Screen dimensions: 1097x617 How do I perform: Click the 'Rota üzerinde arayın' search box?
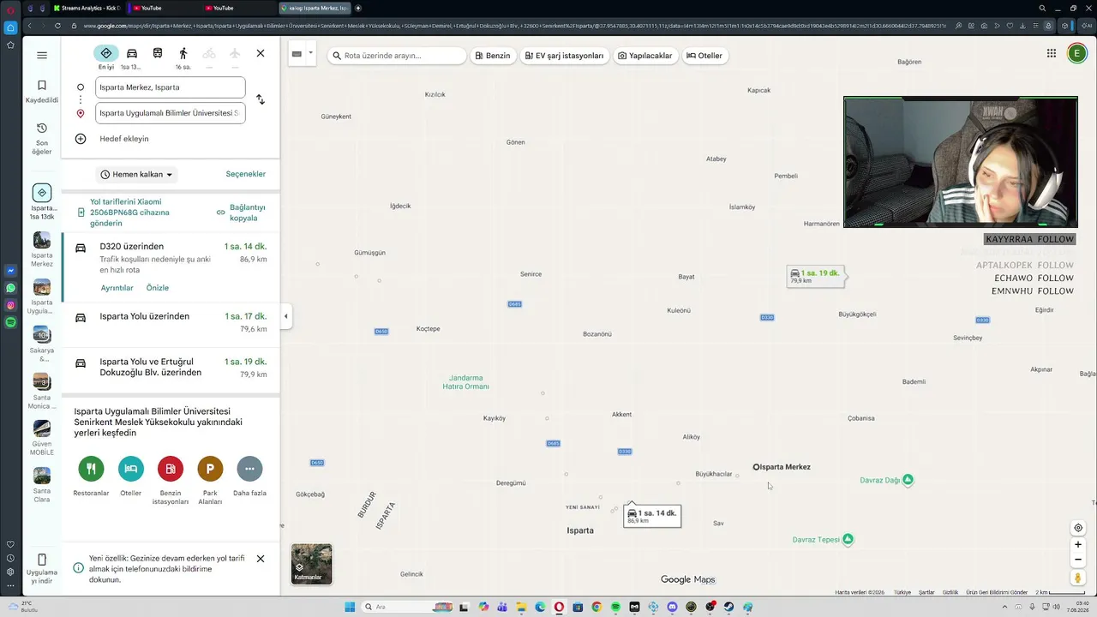(x=396, y=56)
